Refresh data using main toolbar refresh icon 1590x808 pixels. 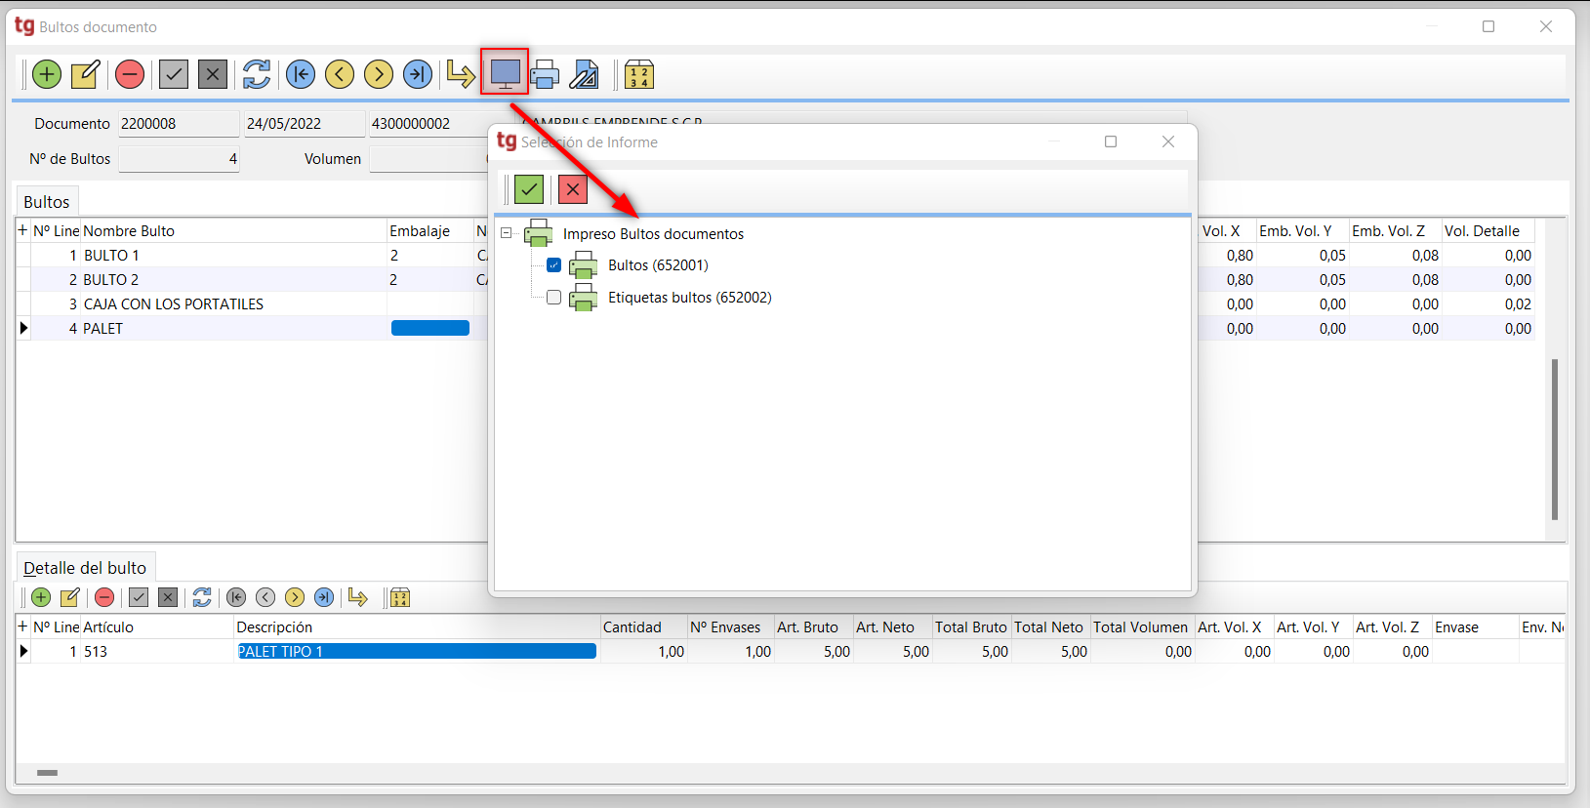[257, 74]
